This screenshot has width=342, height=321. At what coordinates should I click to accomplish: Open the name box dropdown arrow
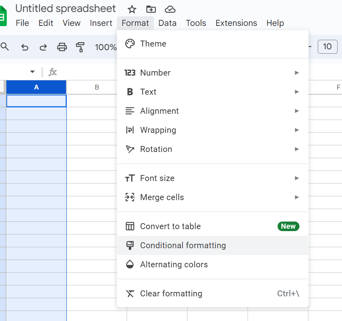pos(32,72)
